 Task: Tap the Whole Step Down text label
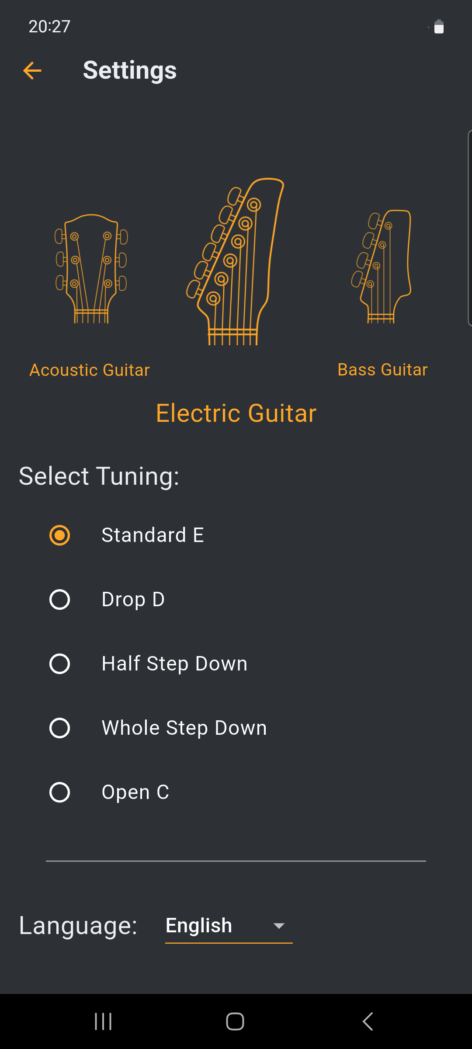[x=184, y=728]
